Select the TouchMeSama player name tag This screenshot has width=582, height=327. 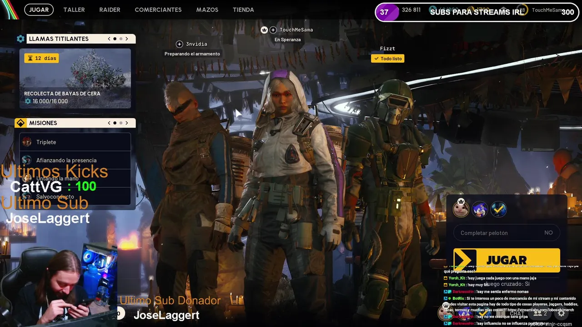(296, 30)
